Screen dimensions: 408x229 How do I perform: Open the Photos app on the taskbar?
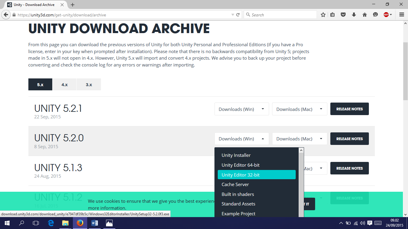[109, 223]
